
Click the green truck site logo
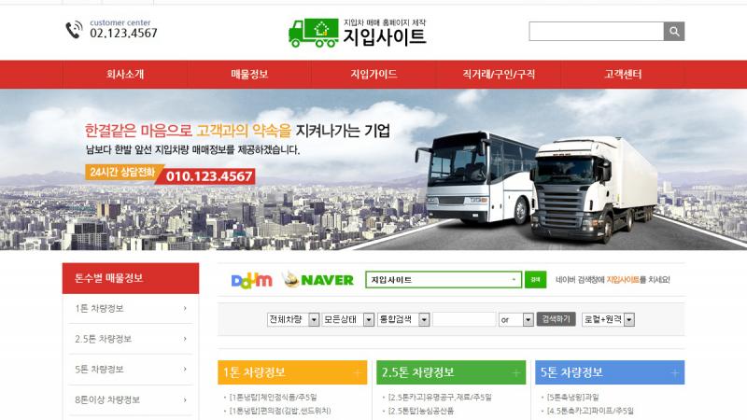357,33
